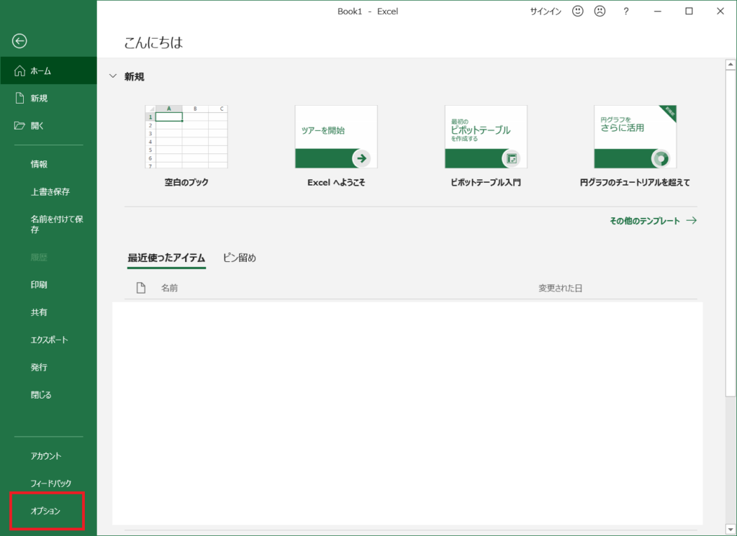Click the smiley feedback icon in title bar

(x=577, y=12)
